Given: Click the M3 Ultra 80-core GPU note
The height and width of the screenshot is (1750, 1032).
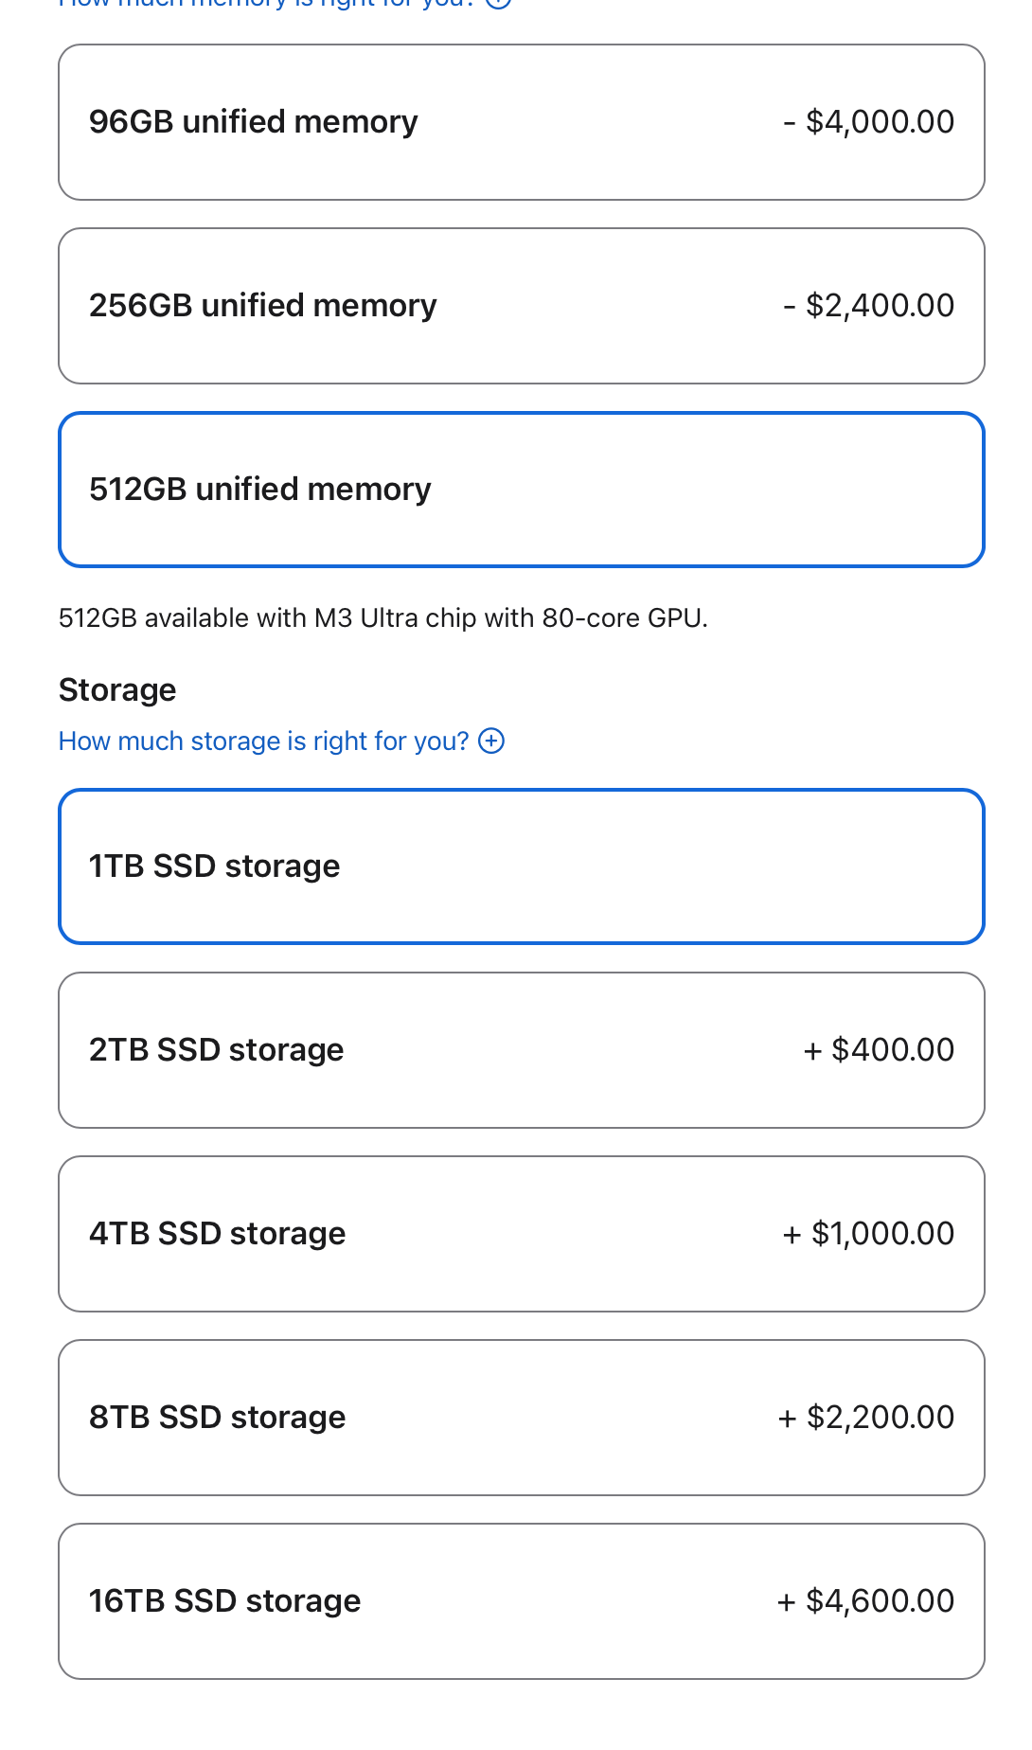Looking at the screenshot, I should coord(383,618).
